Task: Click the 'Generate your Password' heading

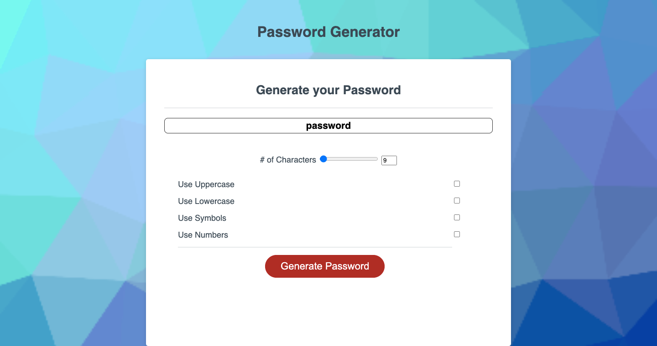Action: click(x=328, y=90)
